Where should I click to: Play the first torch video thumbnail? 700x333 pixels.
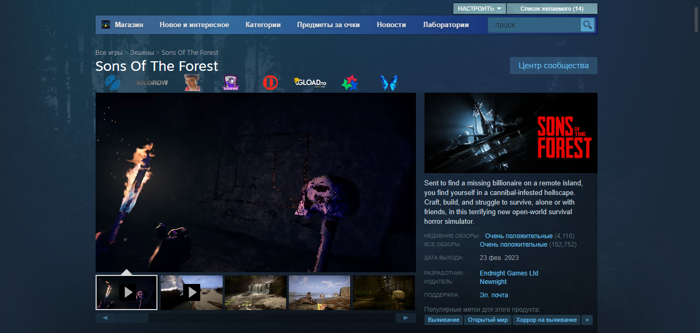(x=127, y=293)
